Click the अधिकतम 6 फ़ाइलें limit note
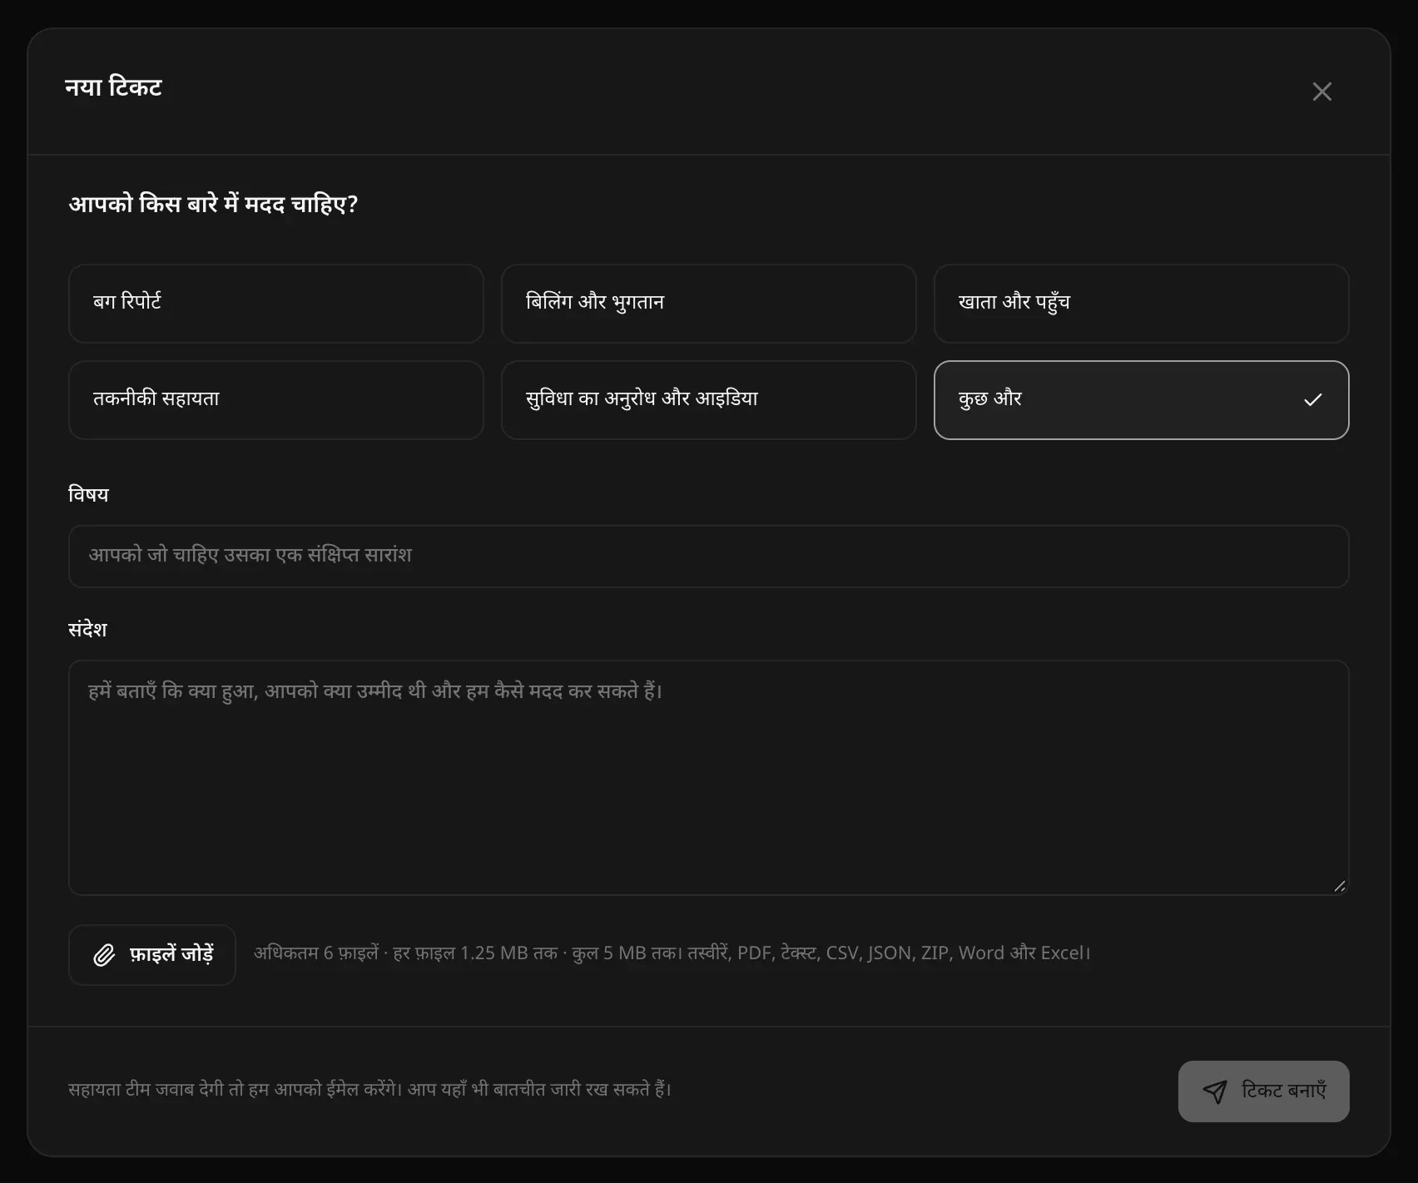This screenshot has height=1183, width=1418. tap(672, 953)
